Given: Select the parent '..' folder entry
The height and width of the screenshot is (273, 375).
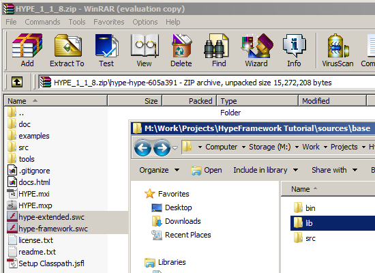Looking at the screenshot, I should tap(16, 113).
